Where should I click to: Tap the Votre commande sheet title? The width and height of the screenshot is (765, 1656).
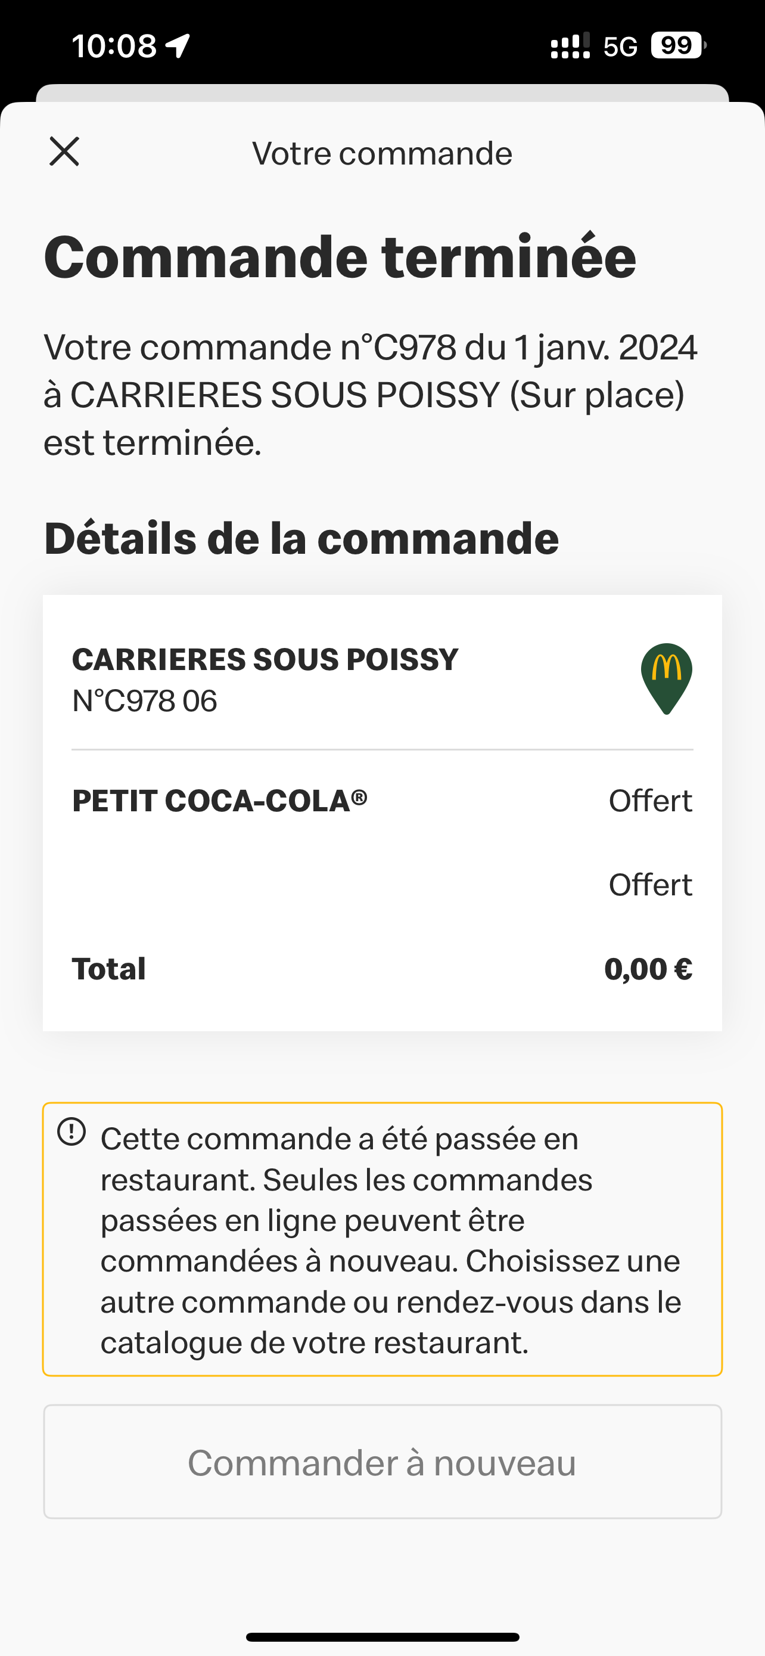tap(382, 153)
